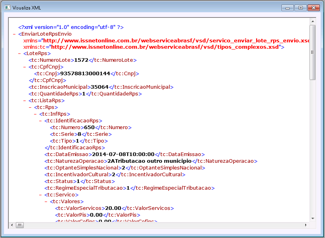Collapse the LoteRps node

[x=19, y=53]
